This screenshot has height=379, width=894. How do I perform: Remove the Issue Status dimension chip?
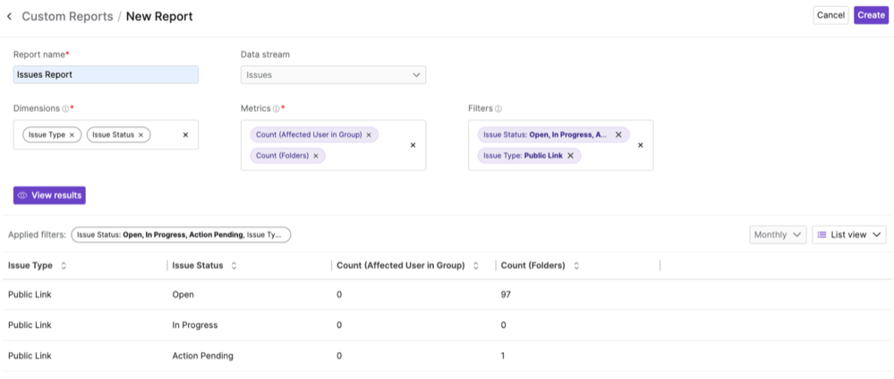[x=140, y=135]
